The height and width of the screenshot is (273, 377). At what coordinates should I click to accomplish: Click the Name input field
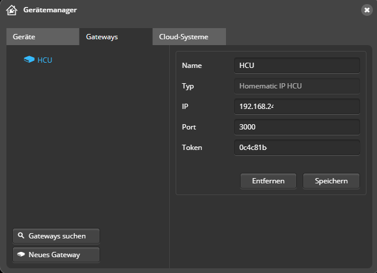click(297, 66)
